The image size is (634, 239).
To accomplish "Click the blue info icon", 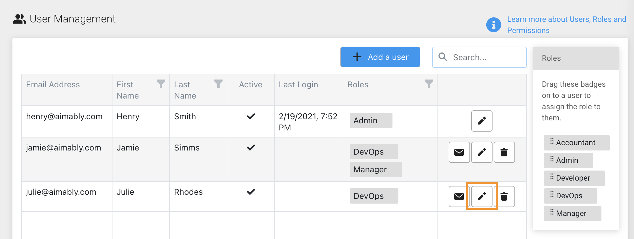I will [x=493, y=25].
